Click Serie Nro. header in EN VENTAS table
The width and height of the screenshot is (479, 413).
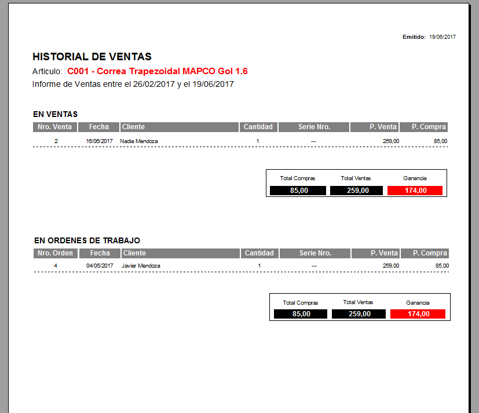coord(314,127)
